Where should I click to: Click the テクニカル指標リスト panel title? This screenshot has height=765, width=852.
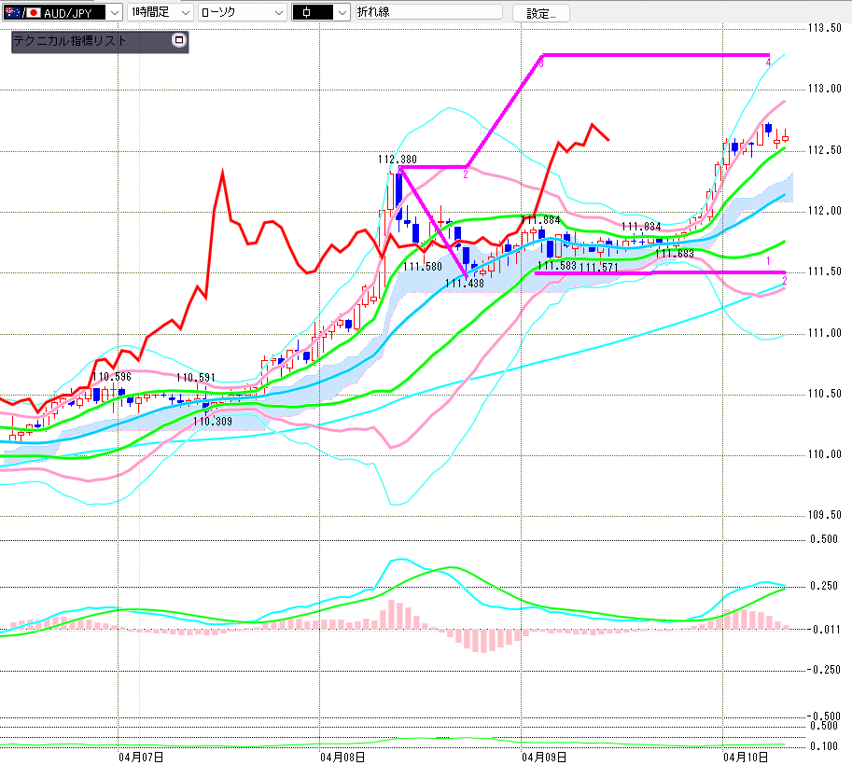70,41
